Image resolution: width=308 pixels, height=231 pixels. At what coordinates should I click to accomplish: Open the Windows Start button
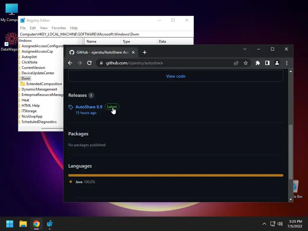tap(10, 224)
